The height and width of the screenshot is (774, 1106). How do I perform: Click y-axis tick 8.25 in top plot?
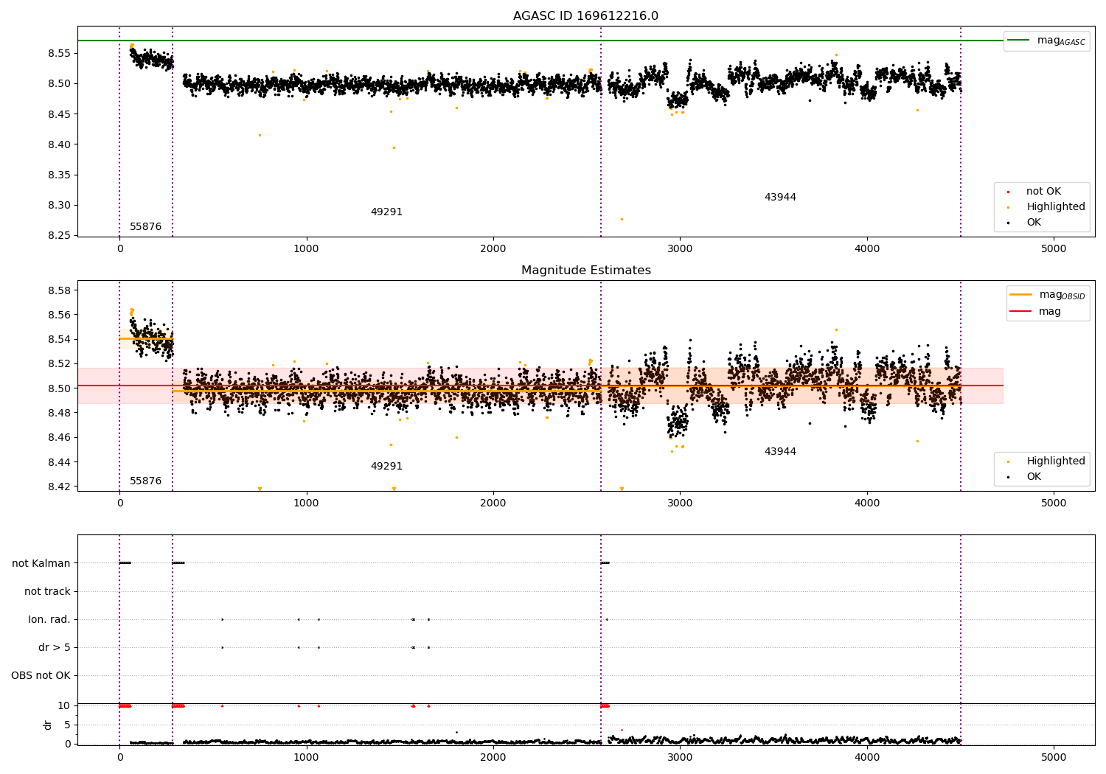(x=59, y=236)
